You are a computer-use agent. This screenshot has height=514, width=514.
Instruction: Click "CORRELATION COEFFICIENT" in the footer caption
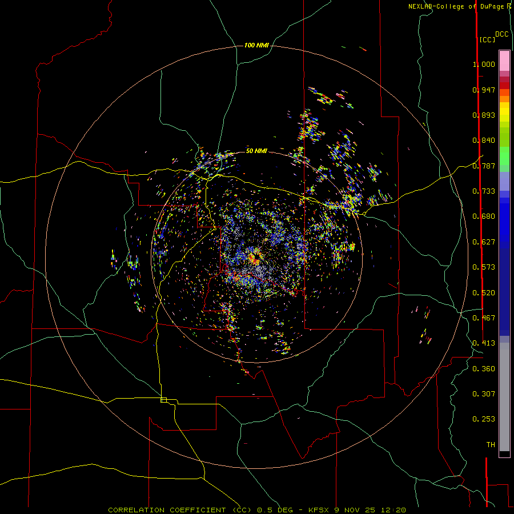[x=167, y=510]
